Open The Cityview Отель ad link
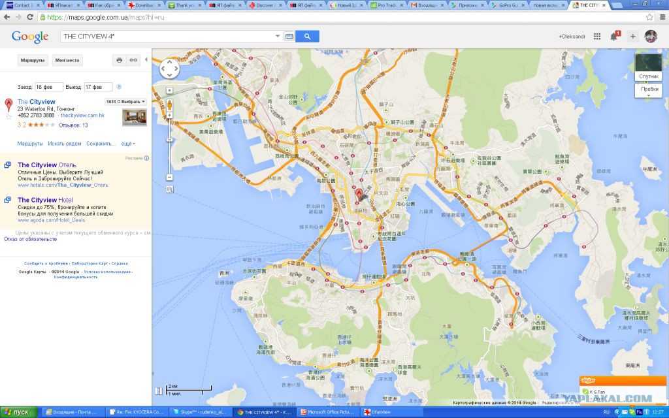This screenshot has width=669, height=418. 47,165
